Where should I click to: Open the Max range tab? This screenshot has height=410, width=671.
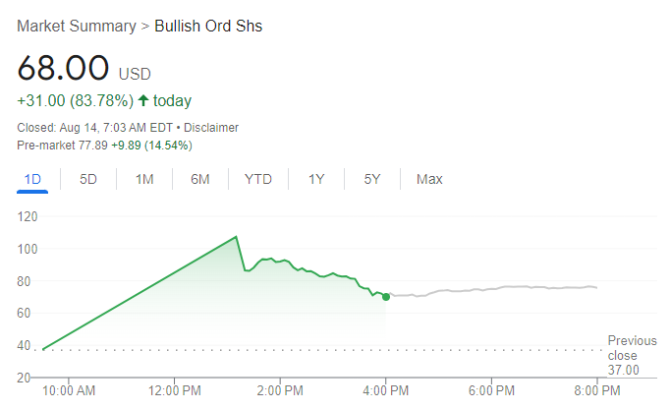[429, 179]
